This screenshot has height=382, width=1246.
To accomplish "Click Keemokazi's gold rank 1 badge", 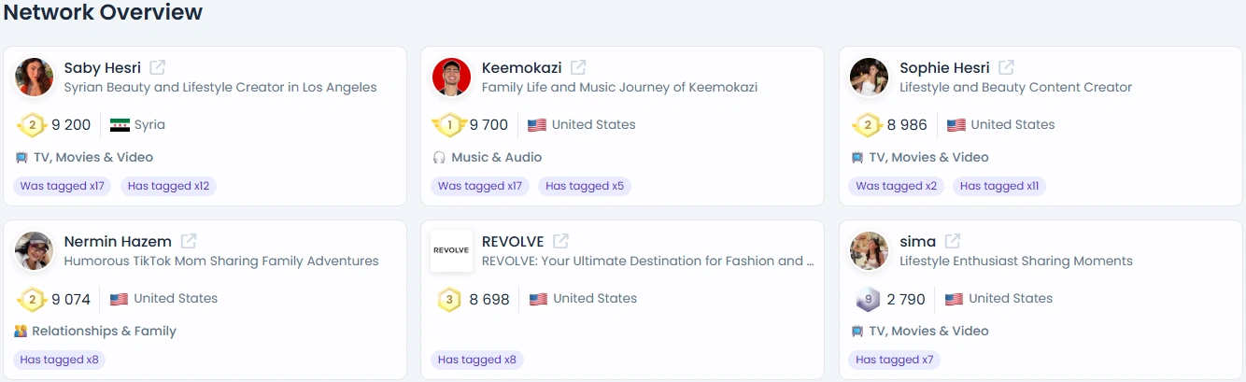I will [x=449, y=125].
